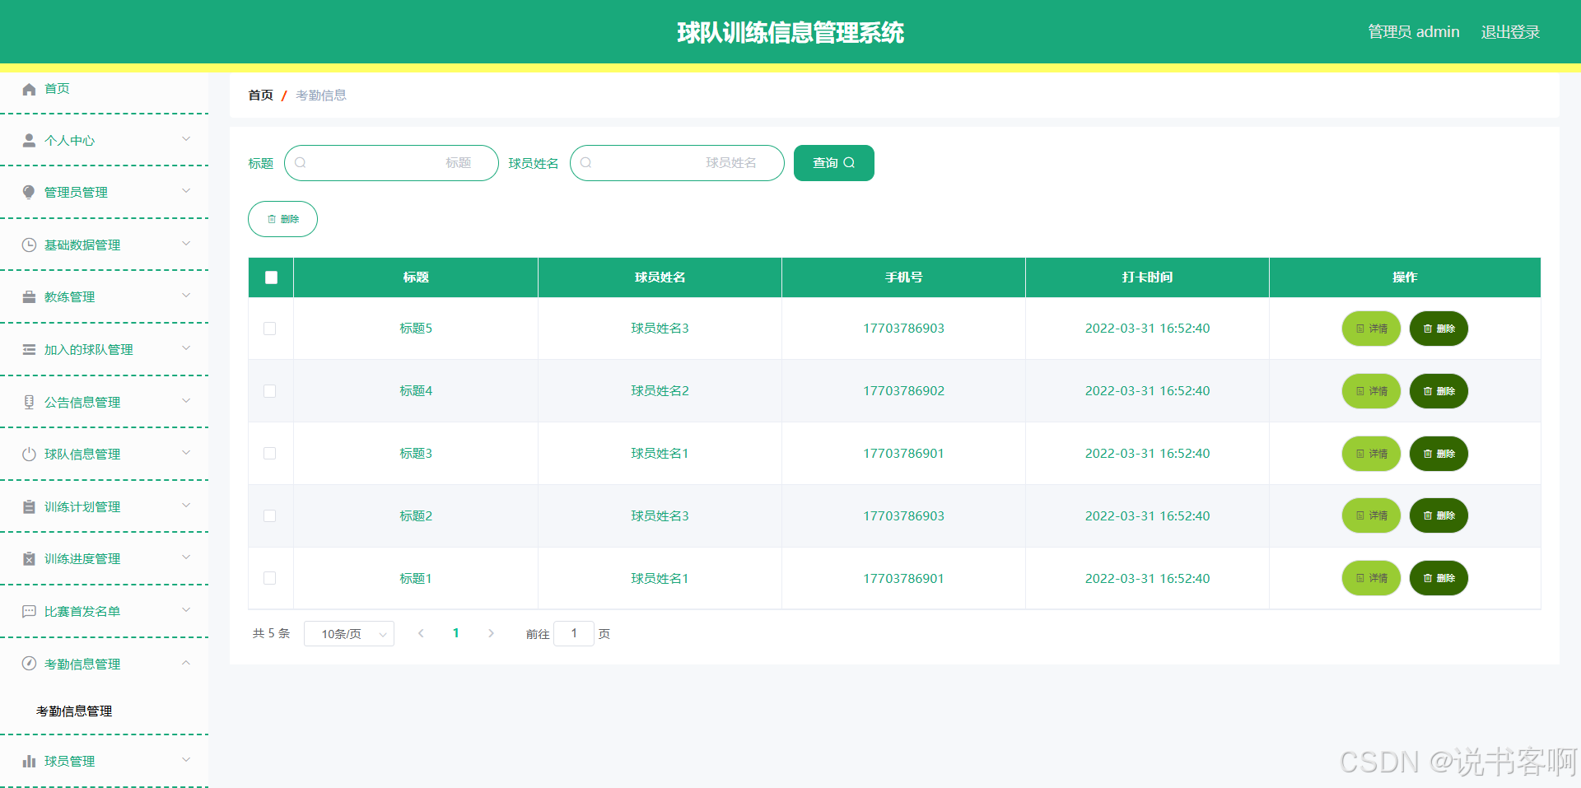Viewport: 1581px width, 788px height.
Task: Go to the previous page arrow
Action: pyautogui.click(x=421, y=633)
